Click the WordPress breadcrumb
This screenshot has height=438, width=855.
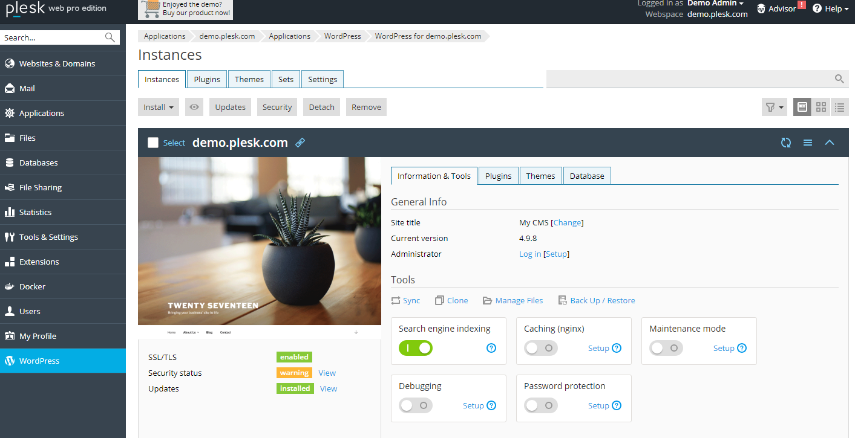tap(342, 36)
